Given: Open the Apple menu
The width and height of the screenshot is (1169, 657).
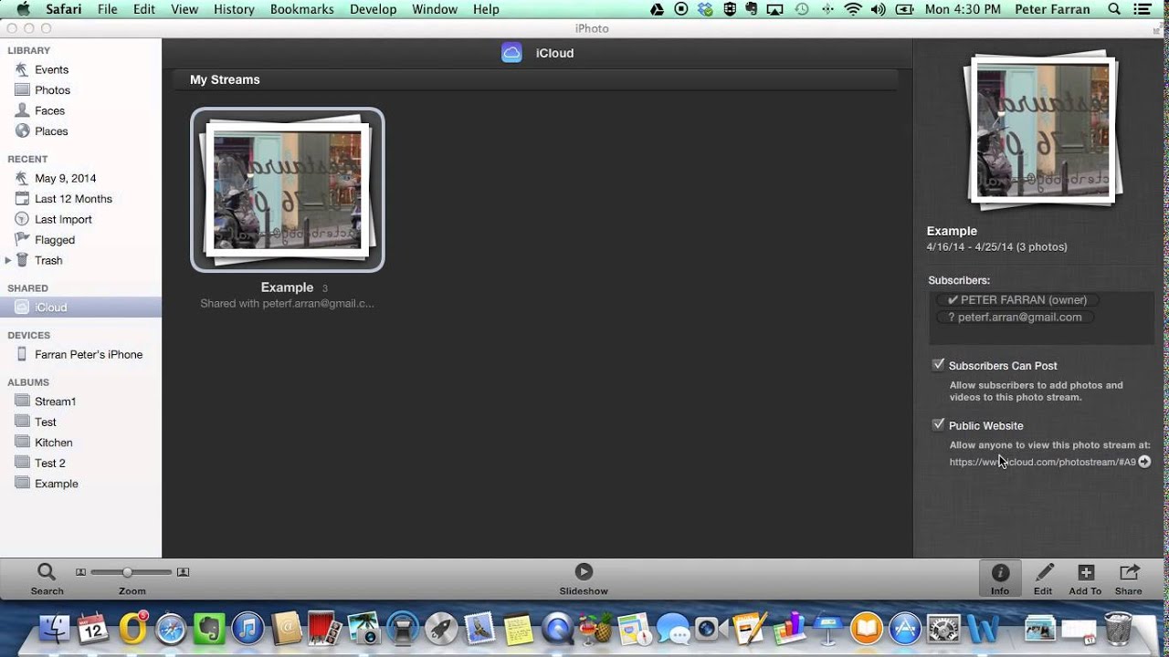Looking at the screenshot, I should [24, 9].
